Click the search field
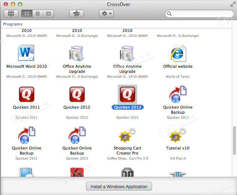The width and height of the screenshot is (237, 195). tap(200, 14)
